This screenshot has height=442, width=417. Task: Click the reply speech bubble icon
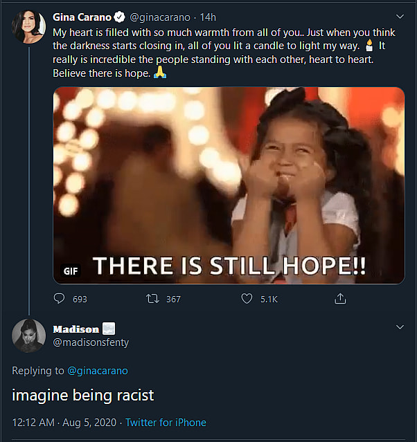click(x=60, y=299)
